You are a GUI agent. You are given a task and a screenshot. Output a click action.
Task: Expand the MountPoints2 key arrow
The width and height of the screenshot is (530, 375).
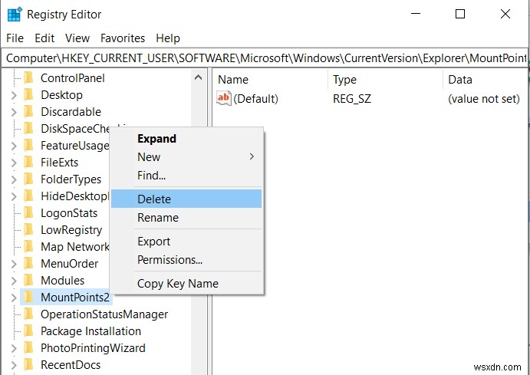click(14, 298)
